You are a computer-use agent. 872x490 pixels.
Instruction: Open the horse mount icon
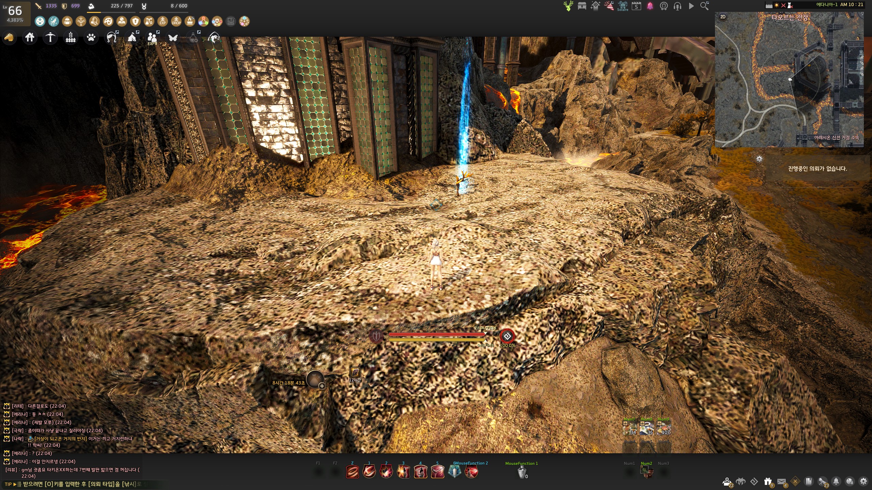point(10,37)
